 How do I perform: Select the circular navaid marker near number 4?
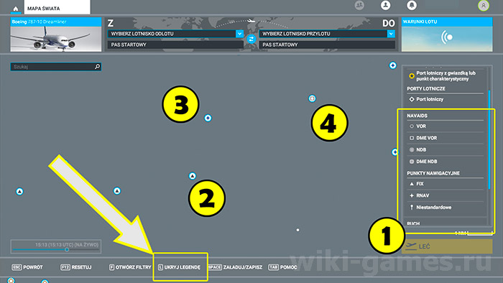(312, 98)
